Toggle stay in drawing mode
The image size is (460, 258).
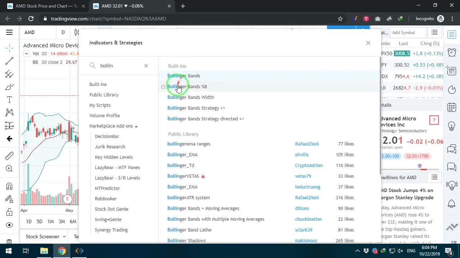9,199
